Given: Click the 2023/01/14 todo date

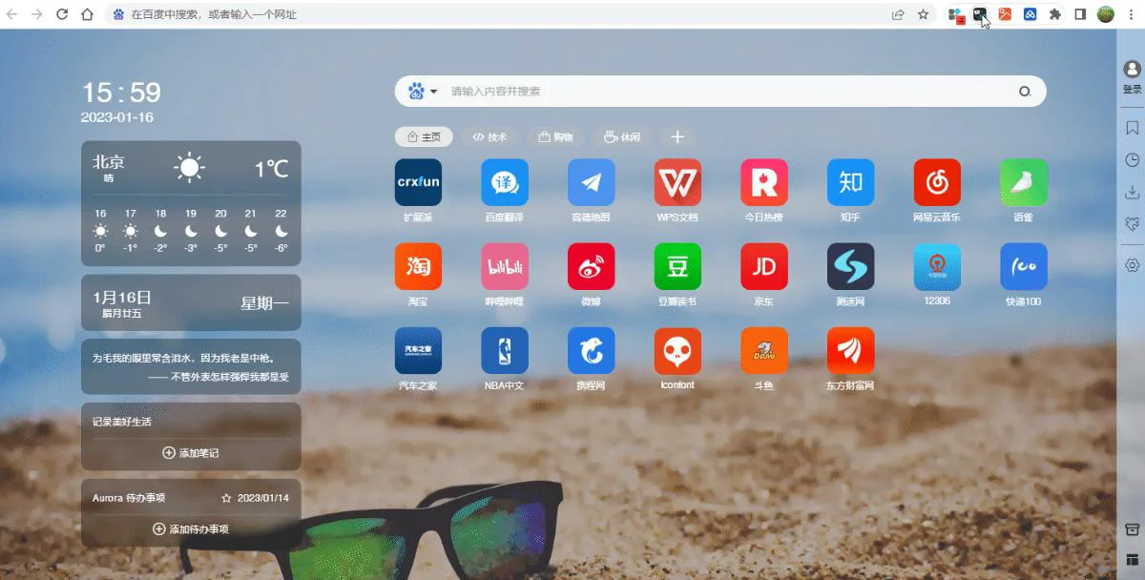Looking at the screenshot, I should pos(263,498).
